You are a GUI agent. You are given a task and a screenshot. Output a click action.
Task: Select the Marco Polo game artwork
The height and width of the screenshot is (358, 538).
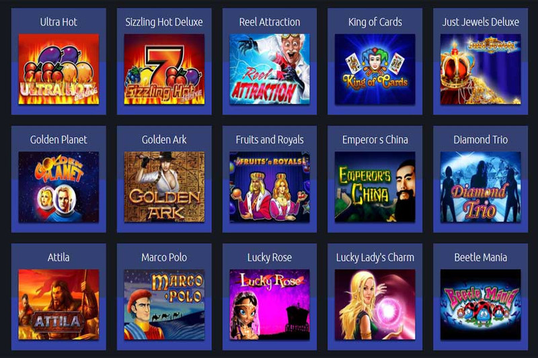[164, 304]
